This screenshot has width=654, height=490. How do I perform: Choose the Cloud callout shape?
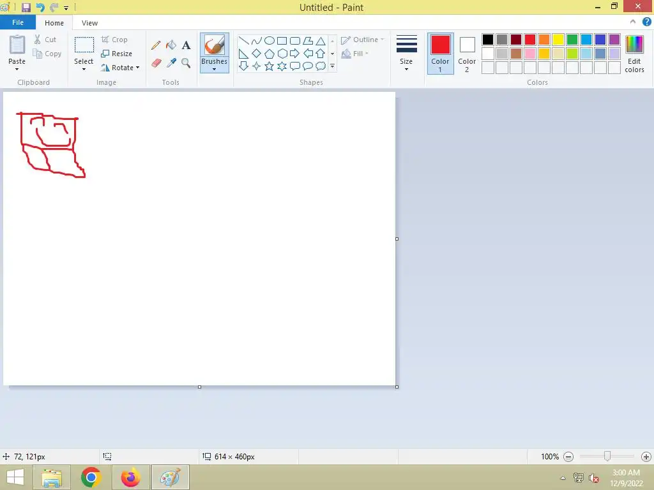point(321,66)
